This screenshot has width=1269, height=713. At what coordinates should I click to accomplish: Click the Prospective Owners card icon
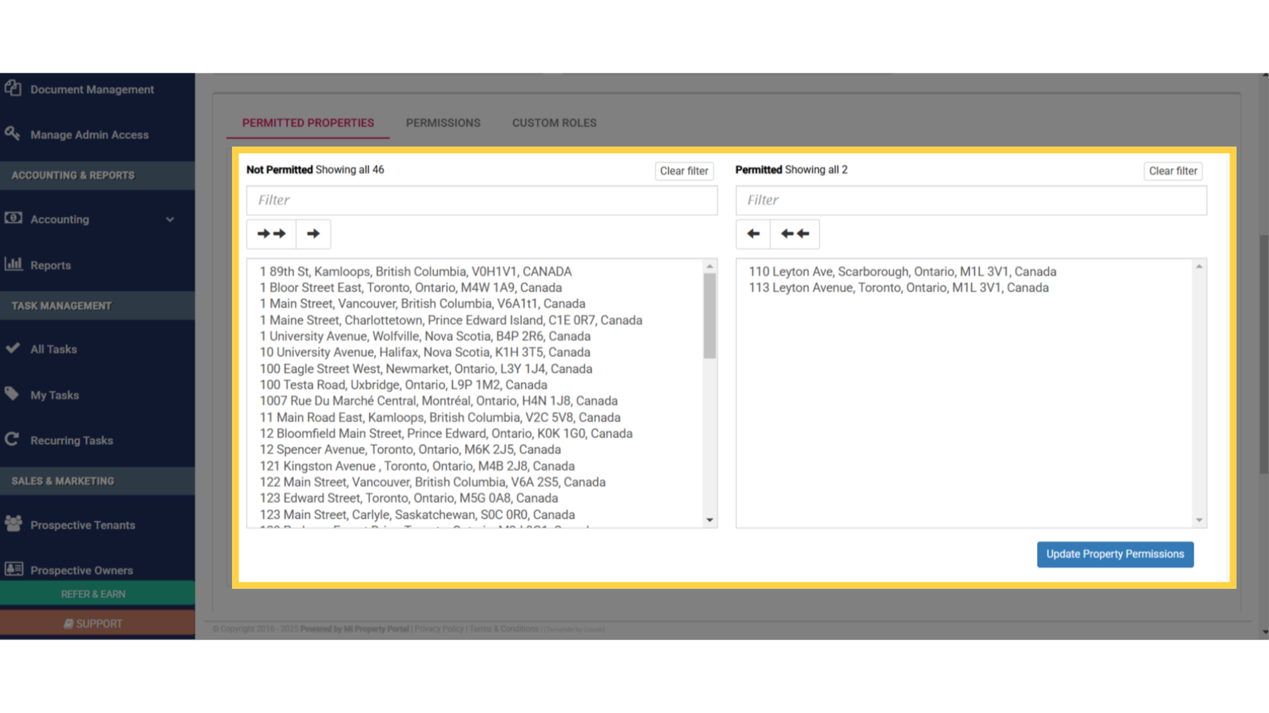(14, 568)
